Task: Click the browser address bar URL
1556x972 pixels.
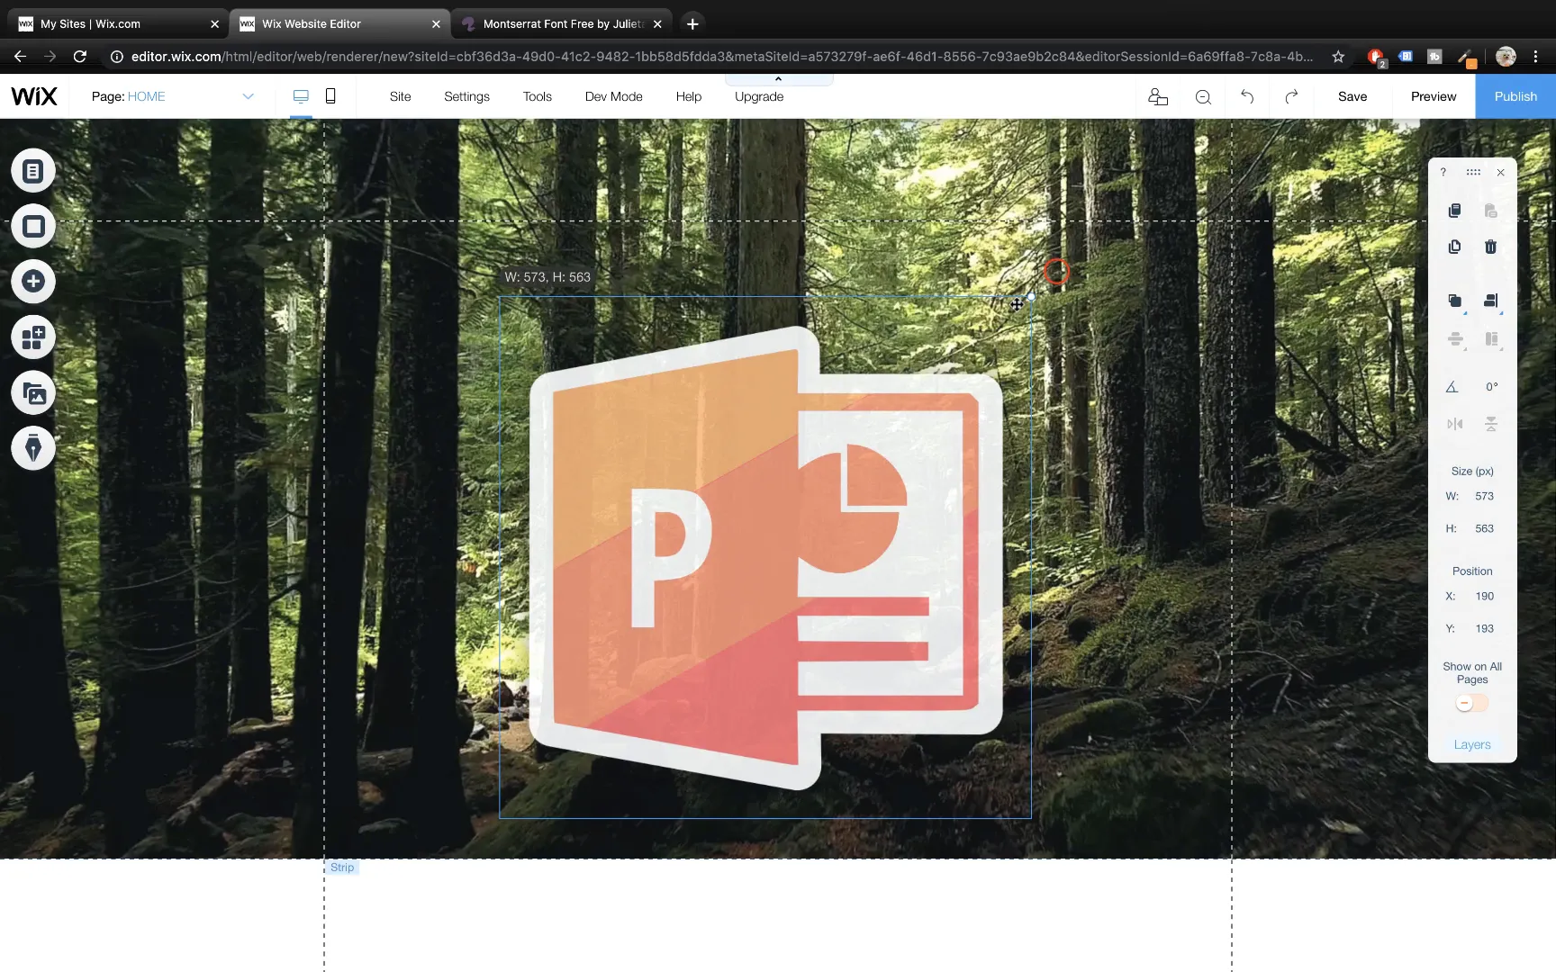Action: tap(721, 57)
